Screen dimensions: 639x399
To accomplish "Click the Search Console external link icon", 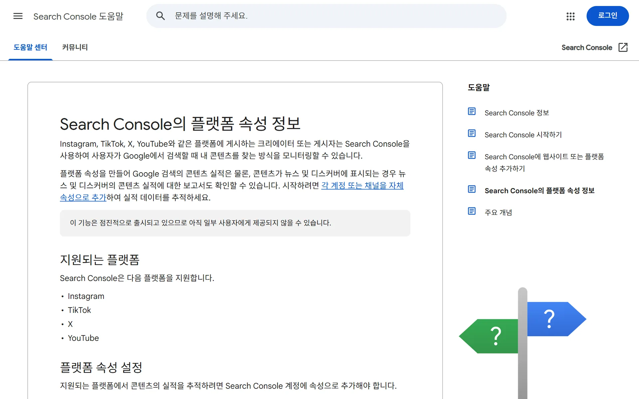I will [623, 48].
